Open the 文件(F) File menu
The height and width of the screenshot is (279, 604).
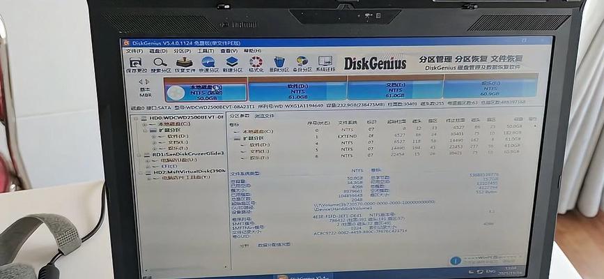(134, 51)
